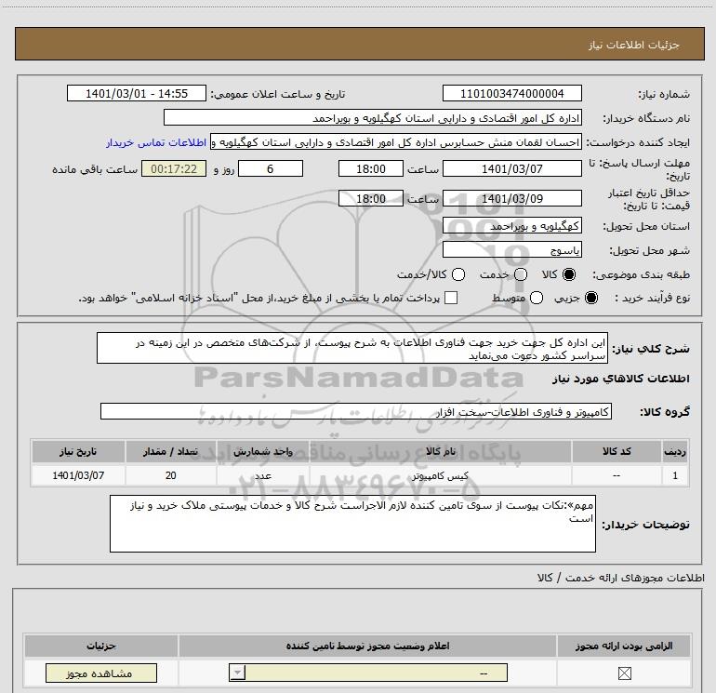This screenshot has height=693, width=716.
Task: Click the need number field 1101003474000004
Action: 511,93
